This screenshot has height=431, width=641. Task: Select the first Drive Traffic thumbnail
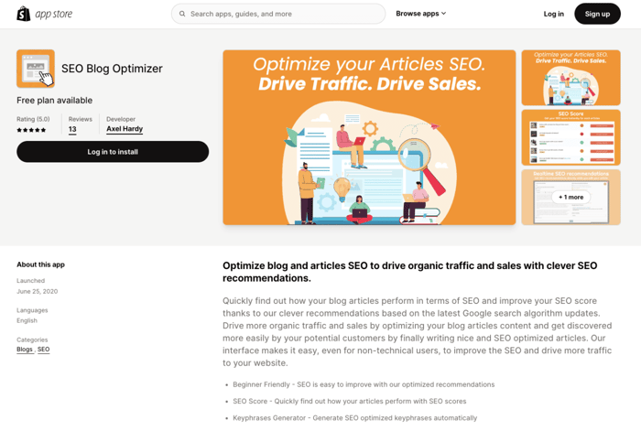tap(570, 78)
